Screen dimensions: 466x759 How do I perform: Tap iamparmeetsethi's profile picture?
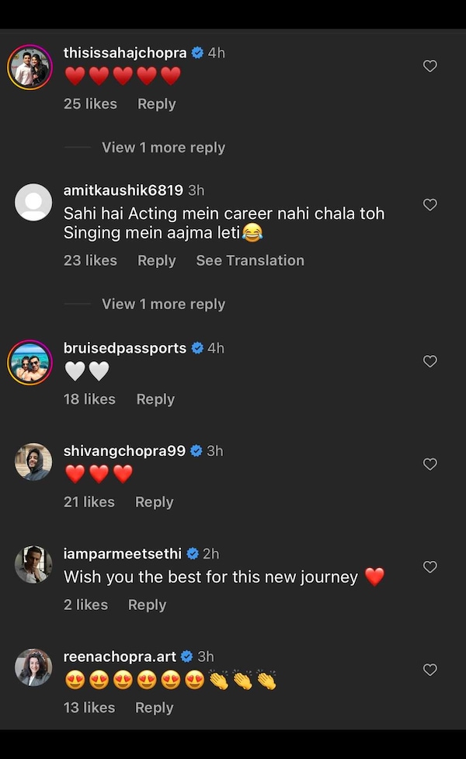33,565
